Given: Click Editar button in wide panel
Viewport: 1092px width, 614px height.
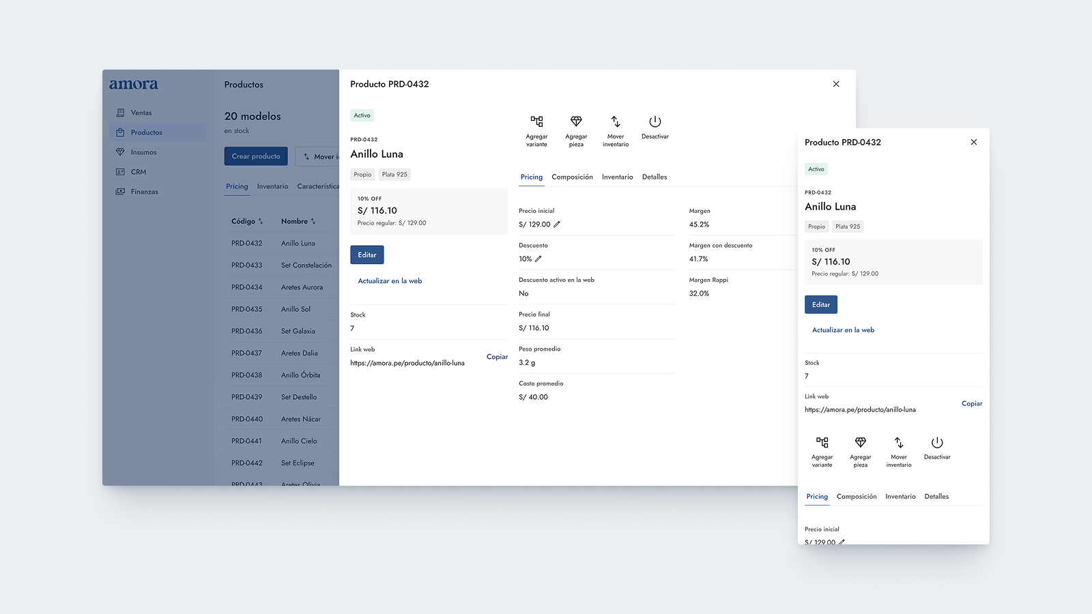Looking at the screenshot, I should [x=367, y=255].
